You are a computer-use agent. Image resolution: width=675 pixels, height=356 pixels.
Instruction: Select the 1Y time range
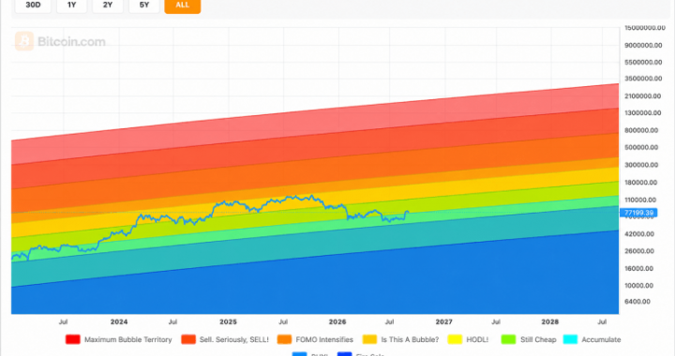(x=71, y=6)
